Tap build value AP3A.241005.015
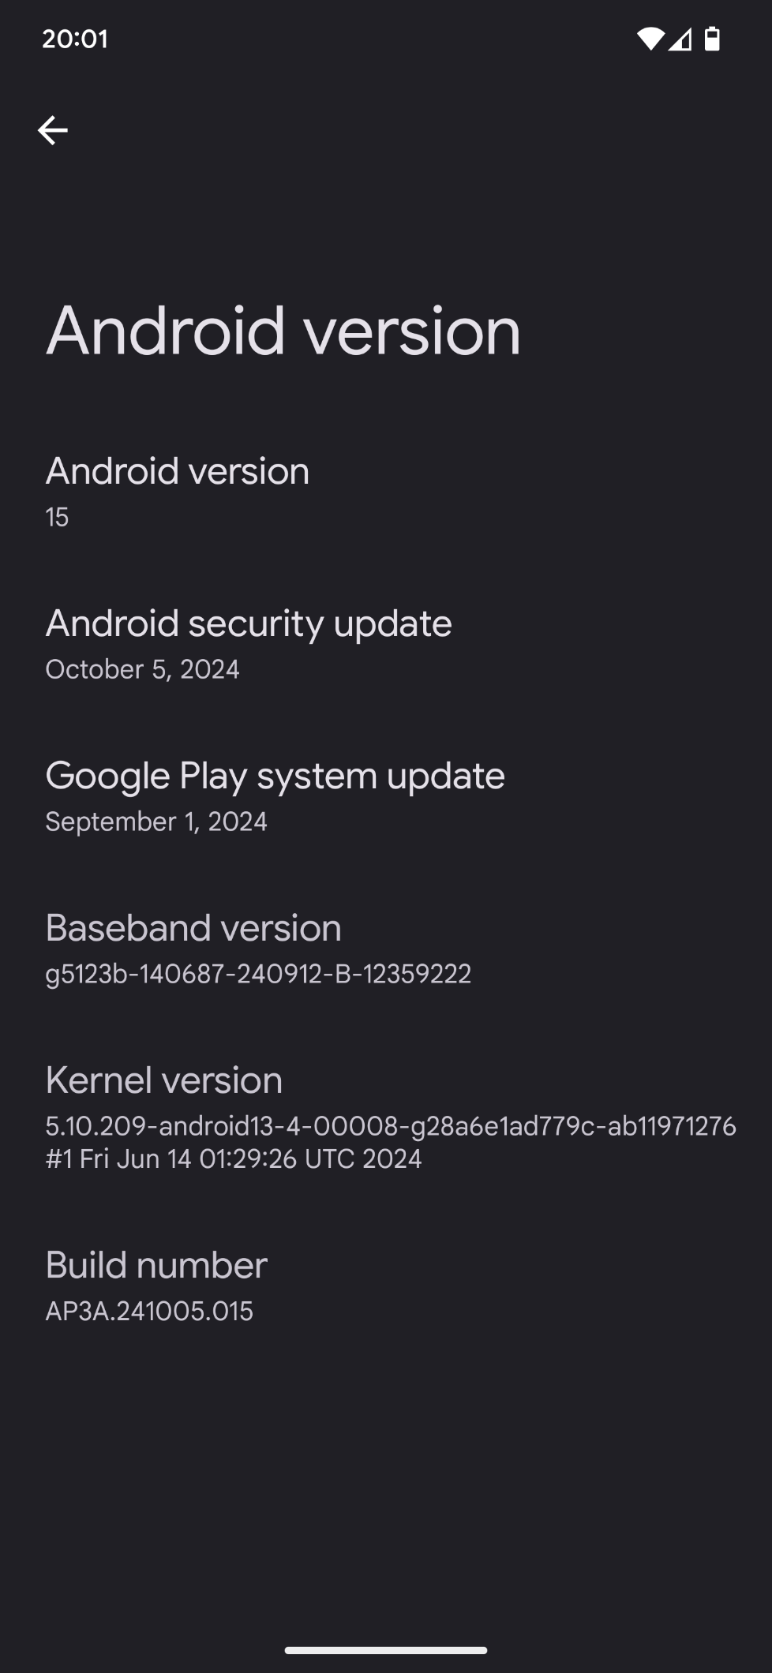 click(149, 1311)
